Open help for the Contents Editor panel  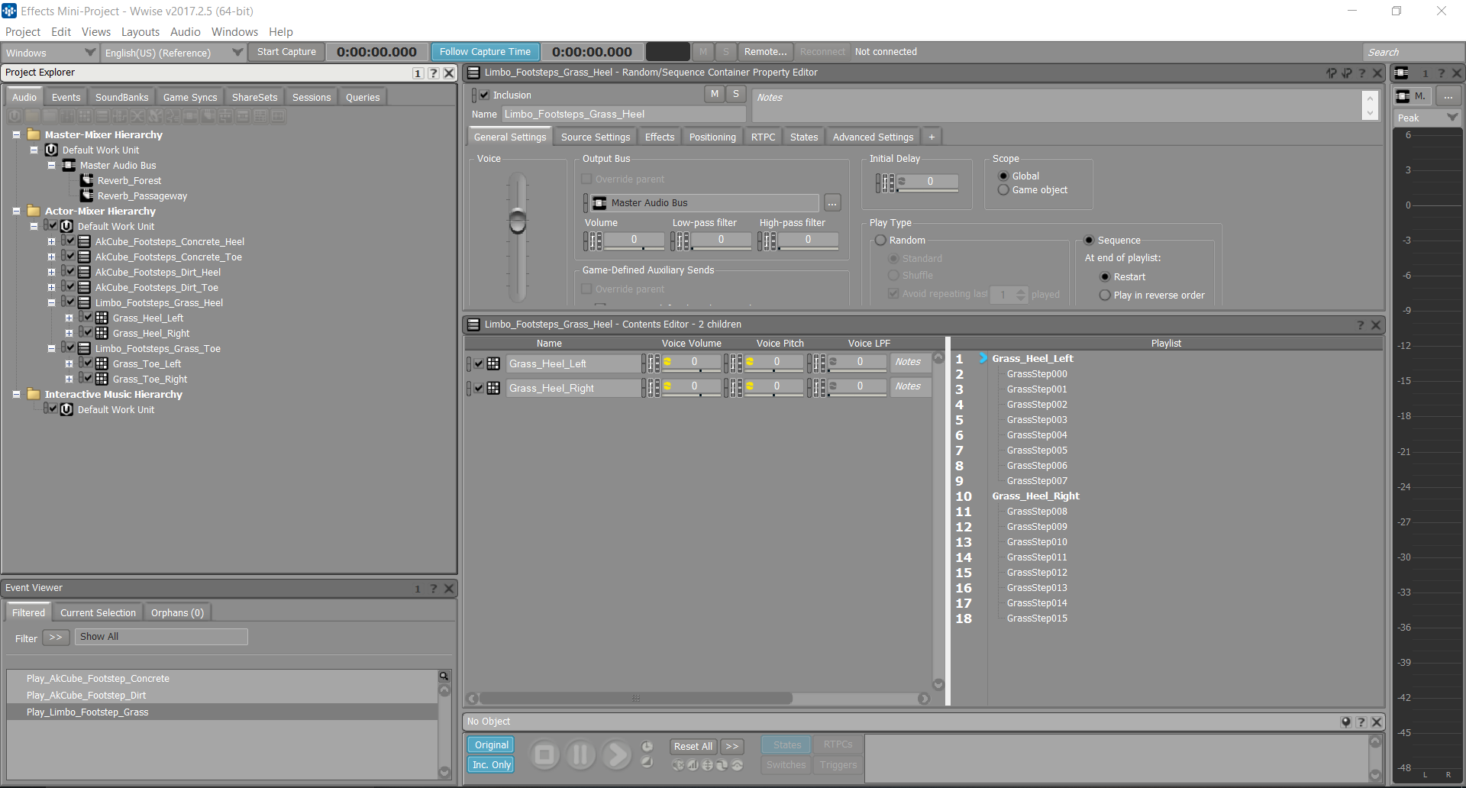tap(1360, 325)
